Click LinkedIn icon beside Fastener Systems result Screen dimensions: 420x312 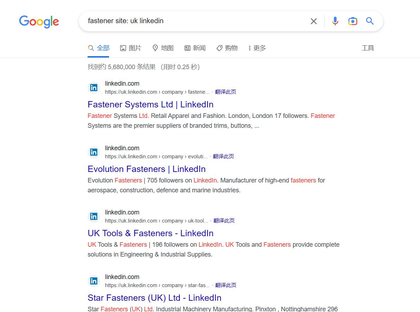point(94,88)
